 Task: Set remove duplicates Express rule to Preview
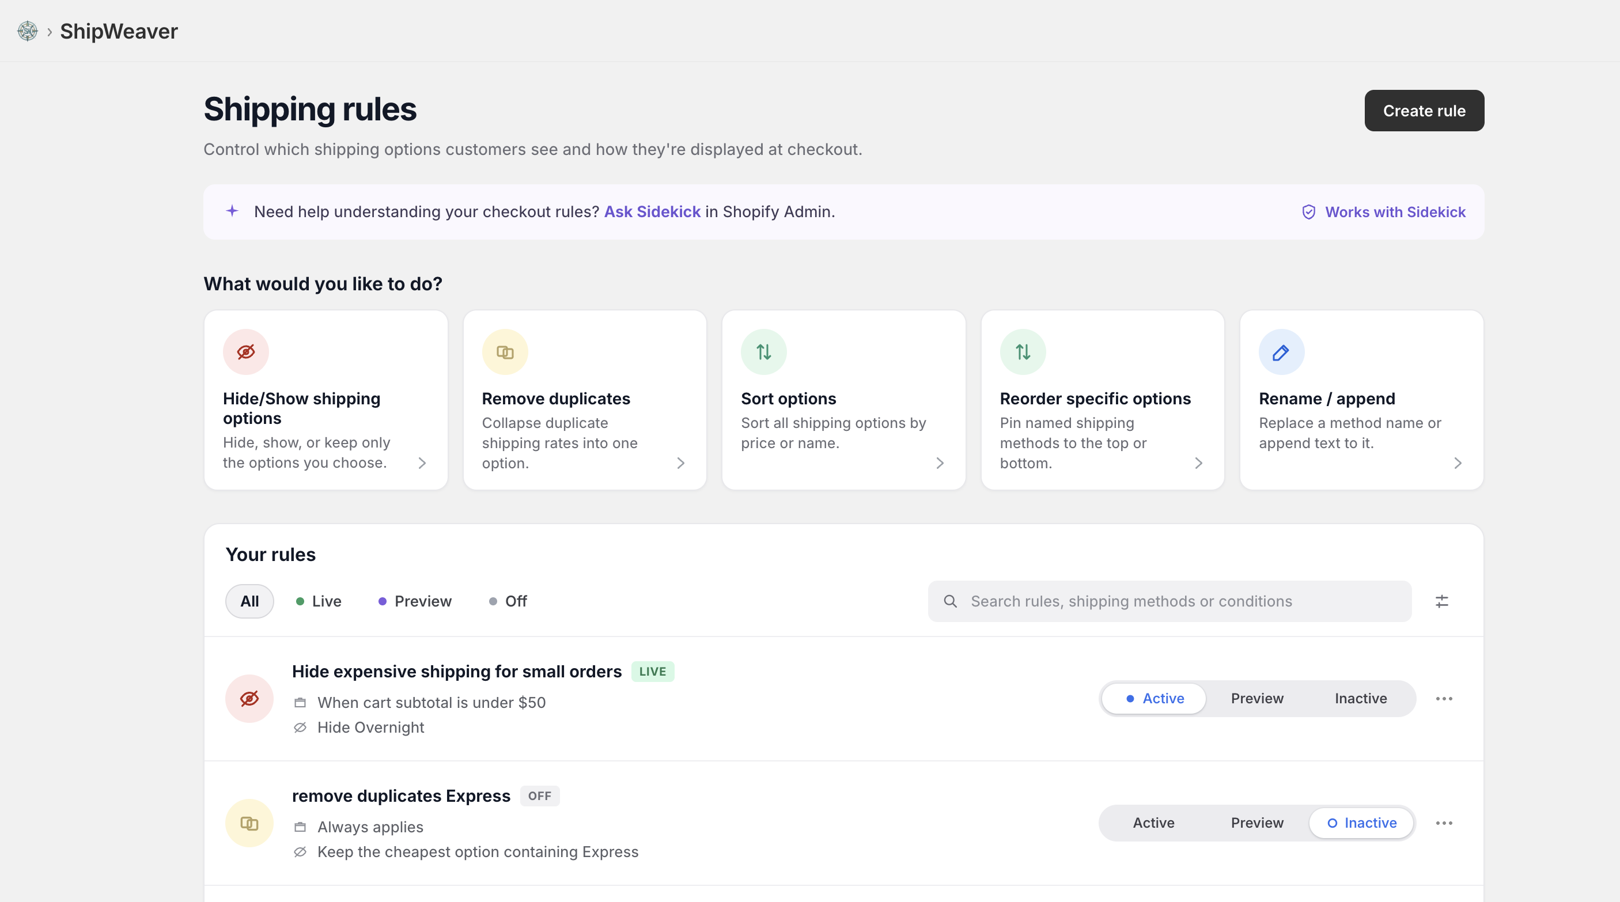[1257, 823]
